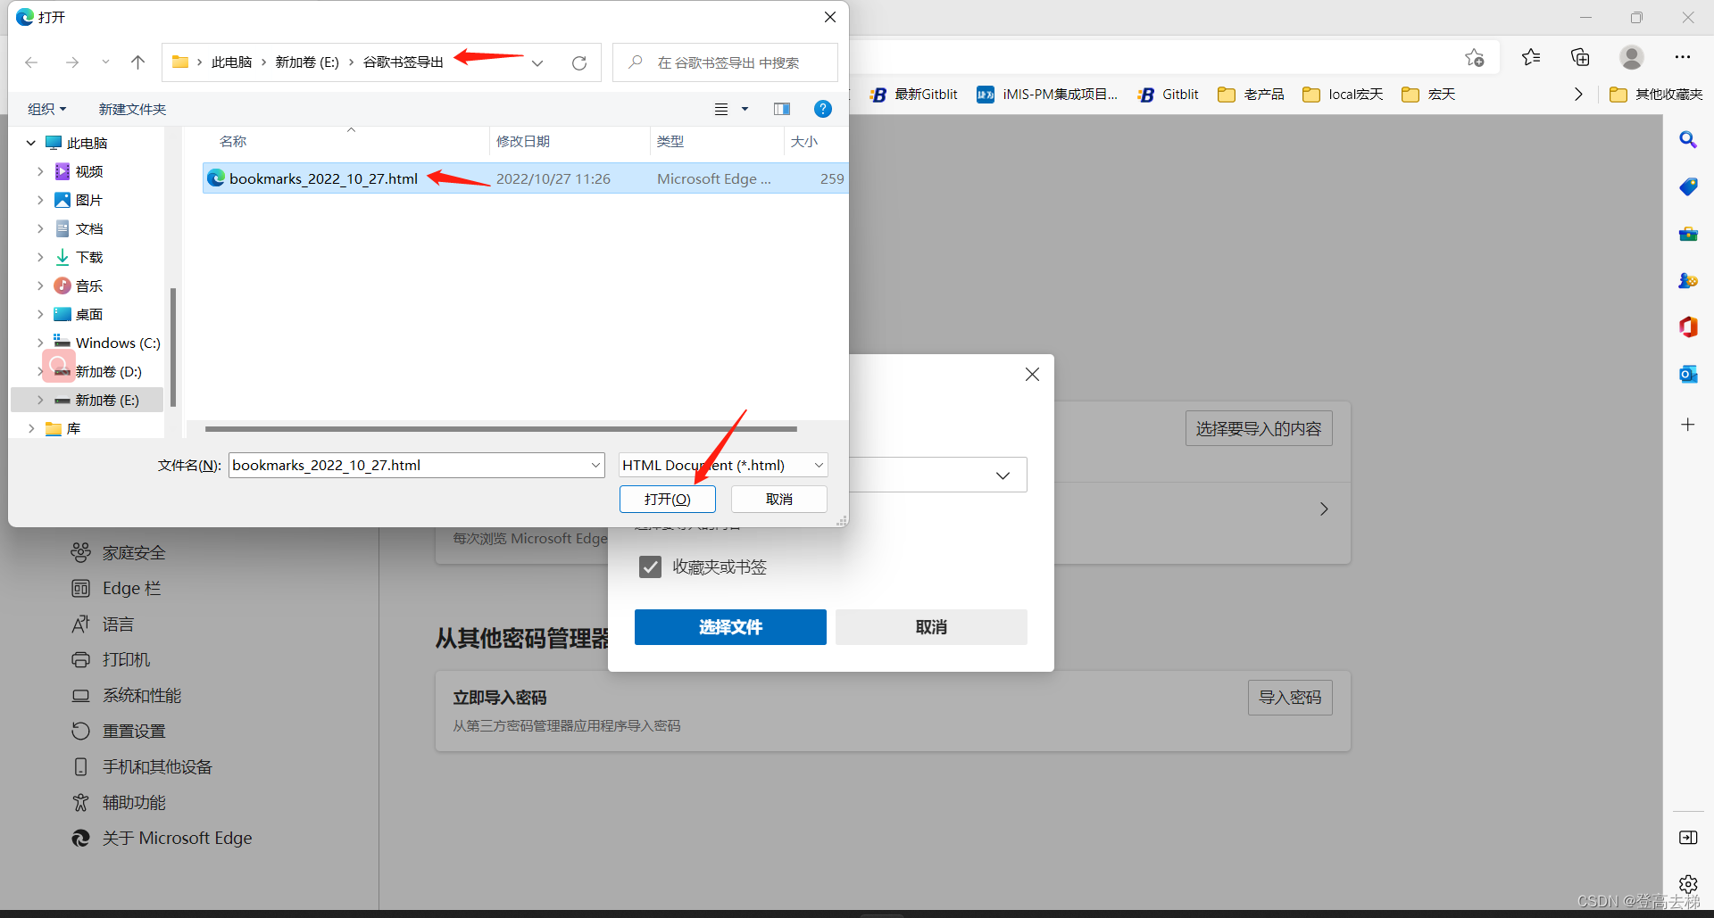The height and width of the screenshot is (918, 1714).
Task: Navigate up one folder level
Action: 137,62
